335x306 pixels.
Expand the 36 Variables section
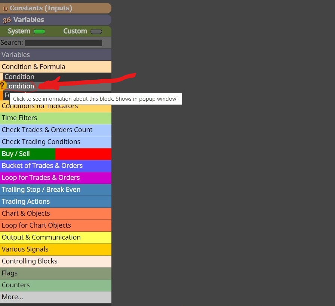click(56, 20)
